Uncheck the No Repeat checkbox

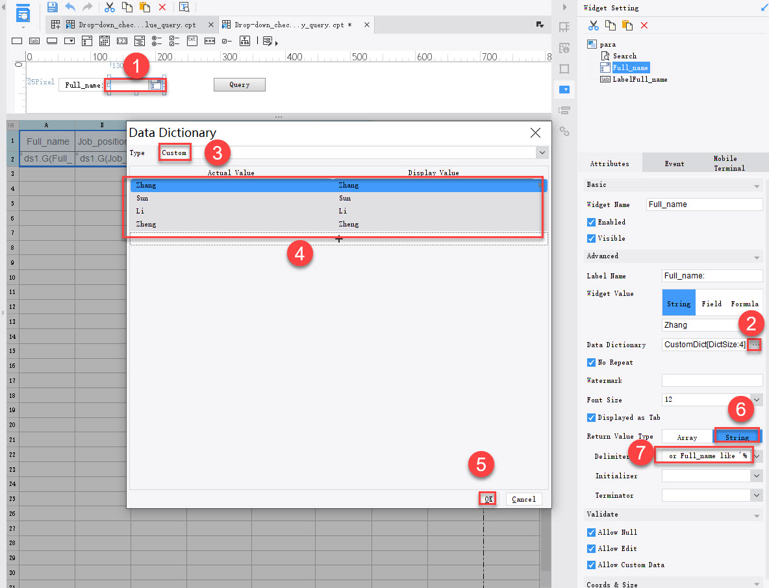[x=590, y=362]
